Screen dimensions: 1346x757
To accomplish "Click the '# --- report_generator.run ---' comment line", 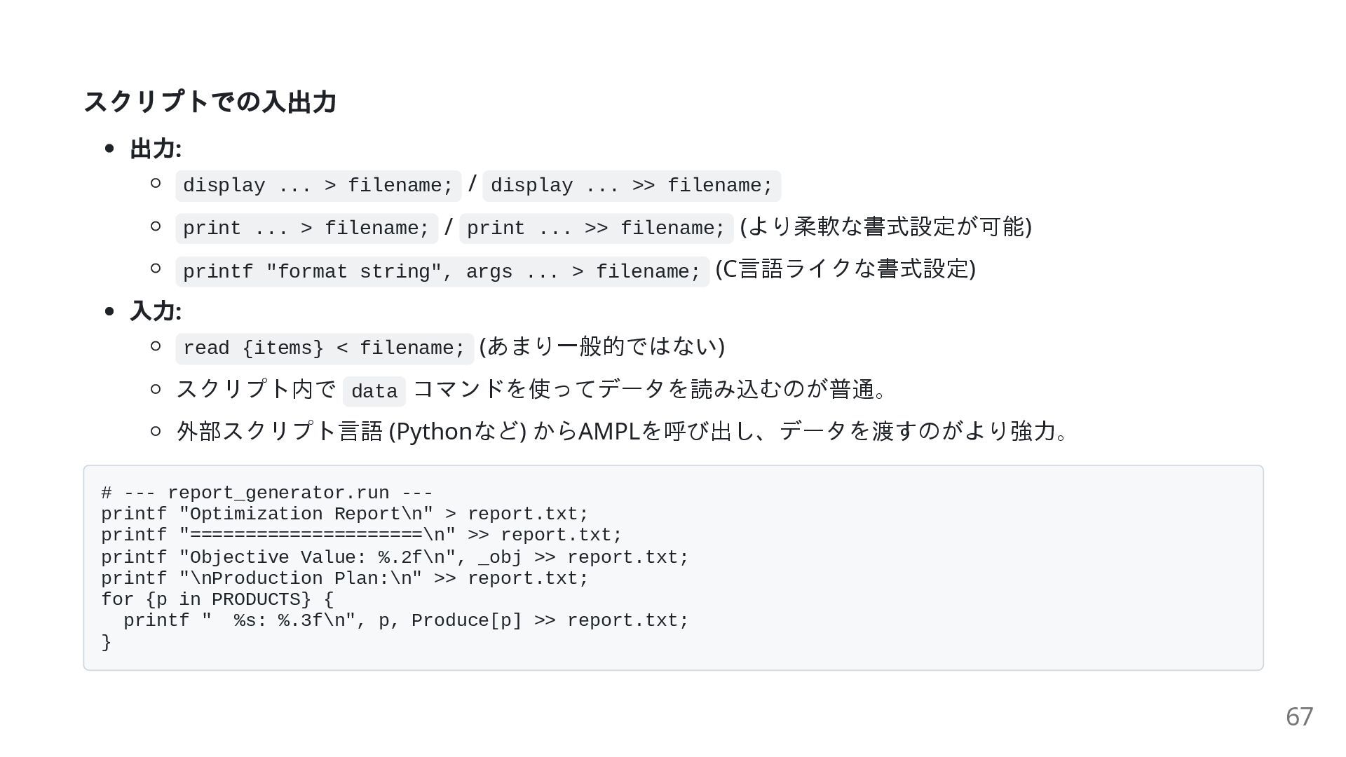I will click(266, 493).
